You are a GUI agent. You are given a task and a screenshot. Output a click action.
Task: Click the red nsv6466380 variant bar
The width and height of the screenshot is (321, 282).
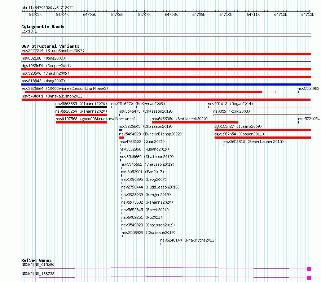[195, 122]
